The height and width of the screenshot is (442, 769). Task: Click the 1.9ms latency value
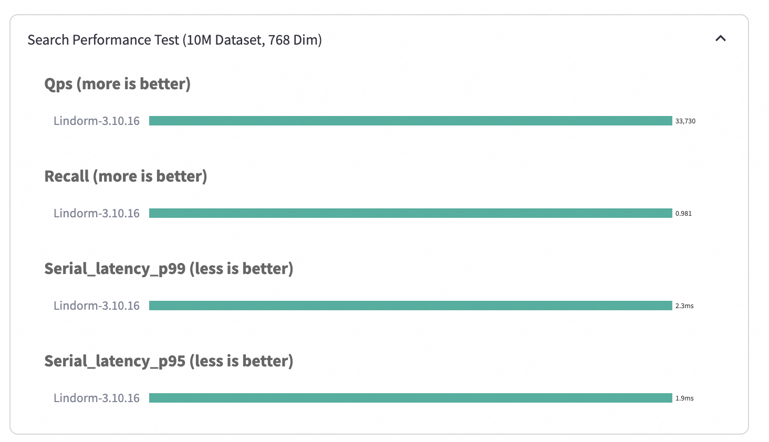[684, 398]
